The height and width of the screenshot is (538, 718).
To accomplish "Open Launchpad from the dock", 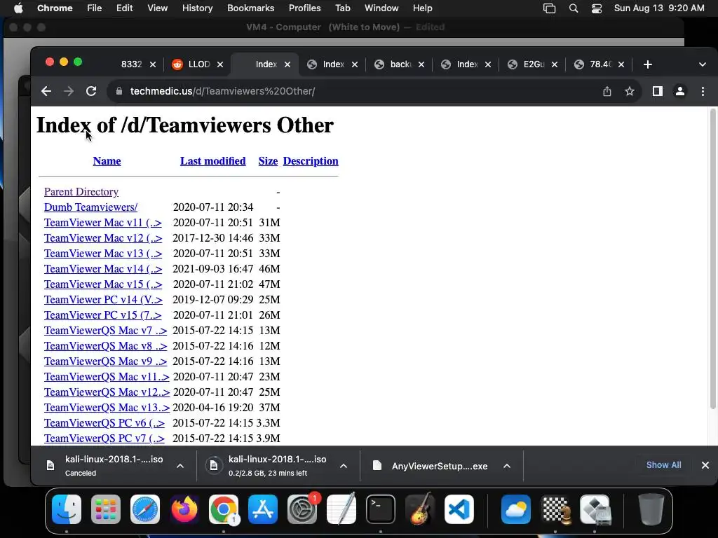I will pyautogui.click(x=106, y=509).
